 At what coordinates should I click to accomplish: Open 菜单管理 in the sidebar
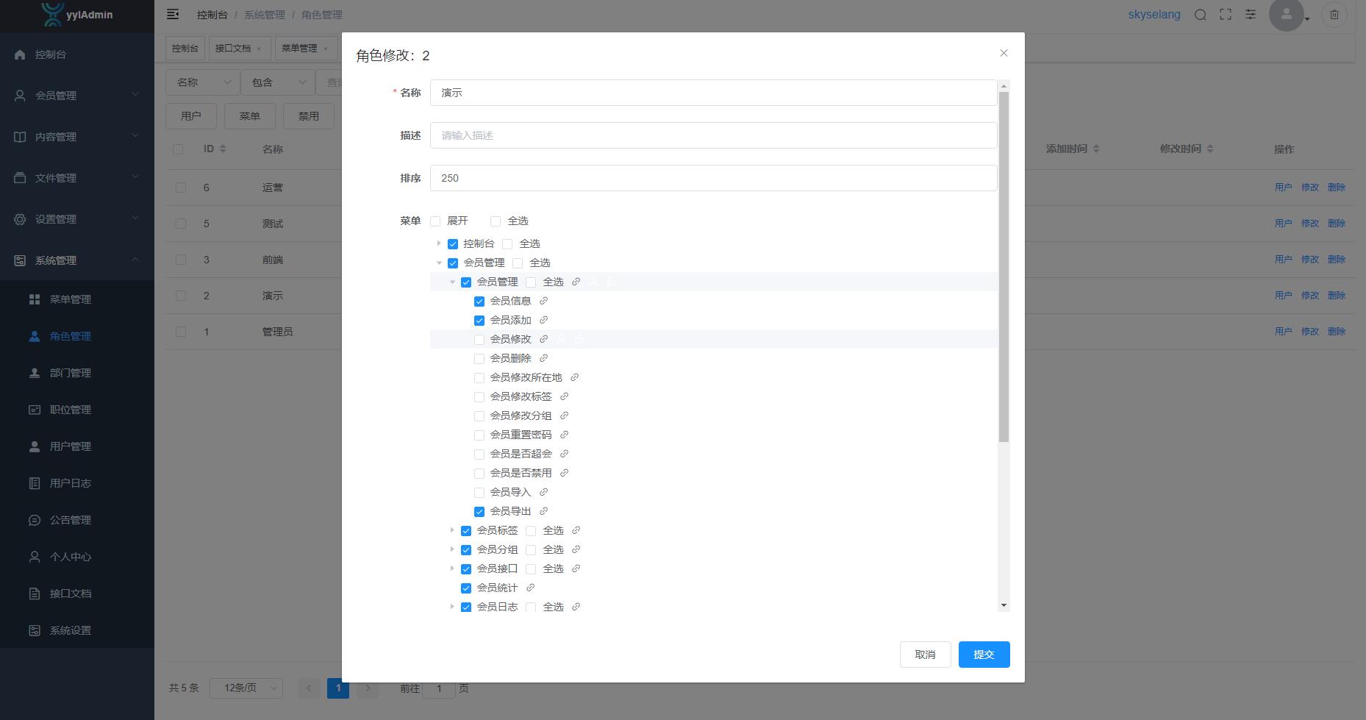pos(71,299)
